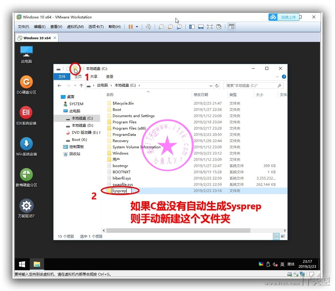The height and width of the screenshot is (291, 335).
Task: Toggle the thumbnail bar in VMware toolbar
Action: pyautogui.click(x=201, y=27)
